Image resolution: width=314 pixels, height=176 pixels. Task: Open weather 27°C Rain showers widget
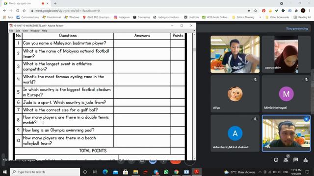[239, 172]
